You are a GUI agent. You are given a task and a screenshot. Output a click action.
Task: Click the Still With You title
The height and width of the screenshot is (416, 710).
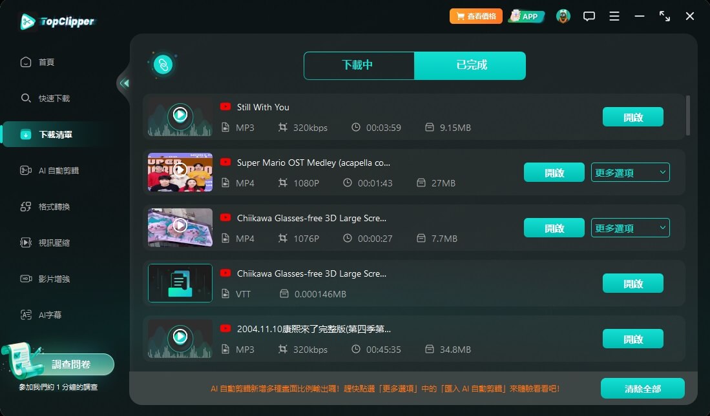coord(263,107)
